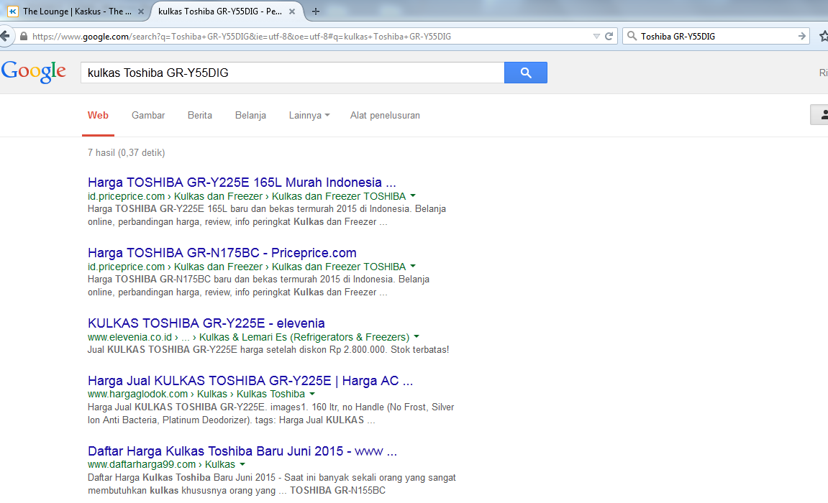The width and height of the screenshot is (828, 503).
Task: Select the Belanja search tab
Action: pyautogui.click(x=250, y=116)
